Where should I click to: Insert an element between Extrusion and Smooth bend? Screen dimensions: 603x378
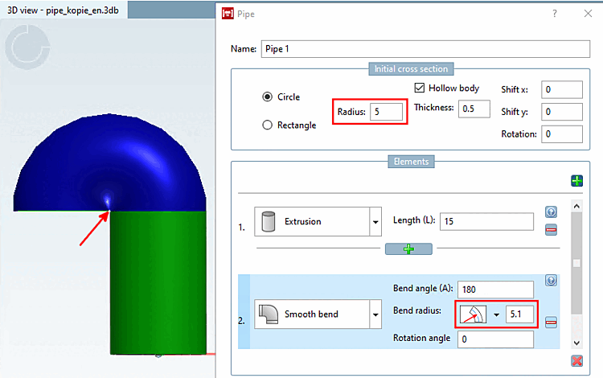click(408, 249)
